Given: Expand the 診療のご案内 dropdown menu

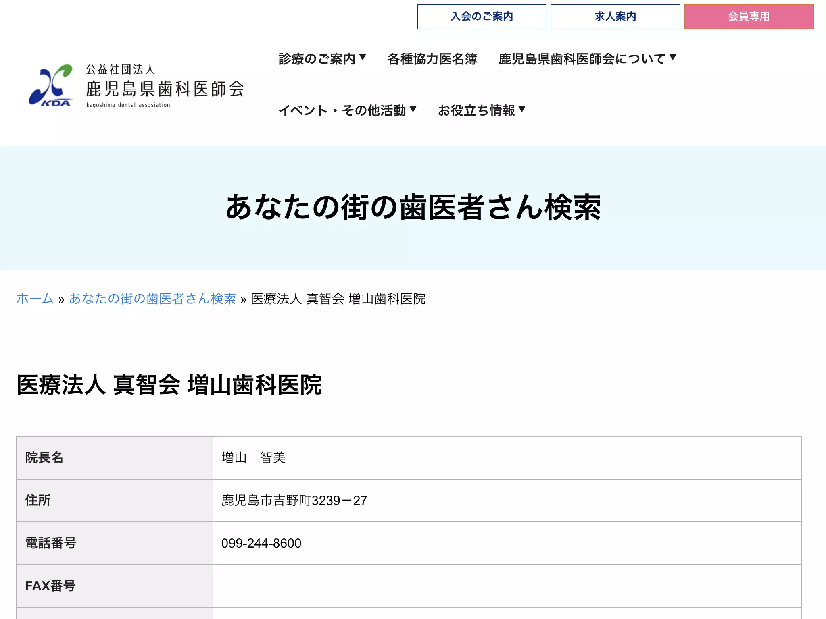Looking at the screenshot, I should click(322, 59).
